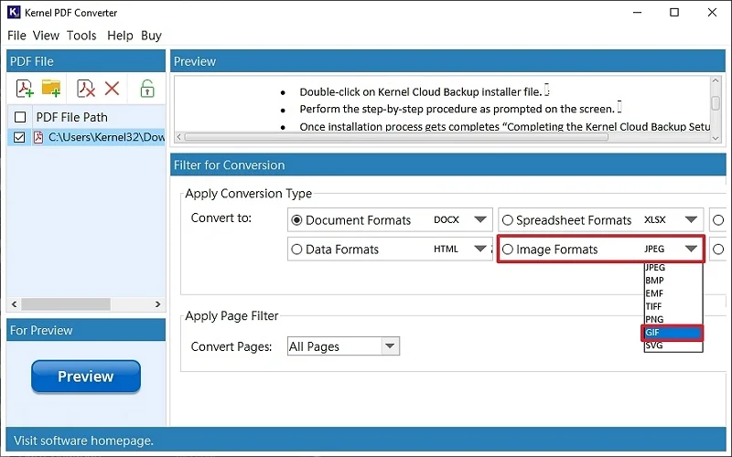Screen dimensions: 732x457
Task: Select the Image Formats radio button
Action: pos(508,250)
